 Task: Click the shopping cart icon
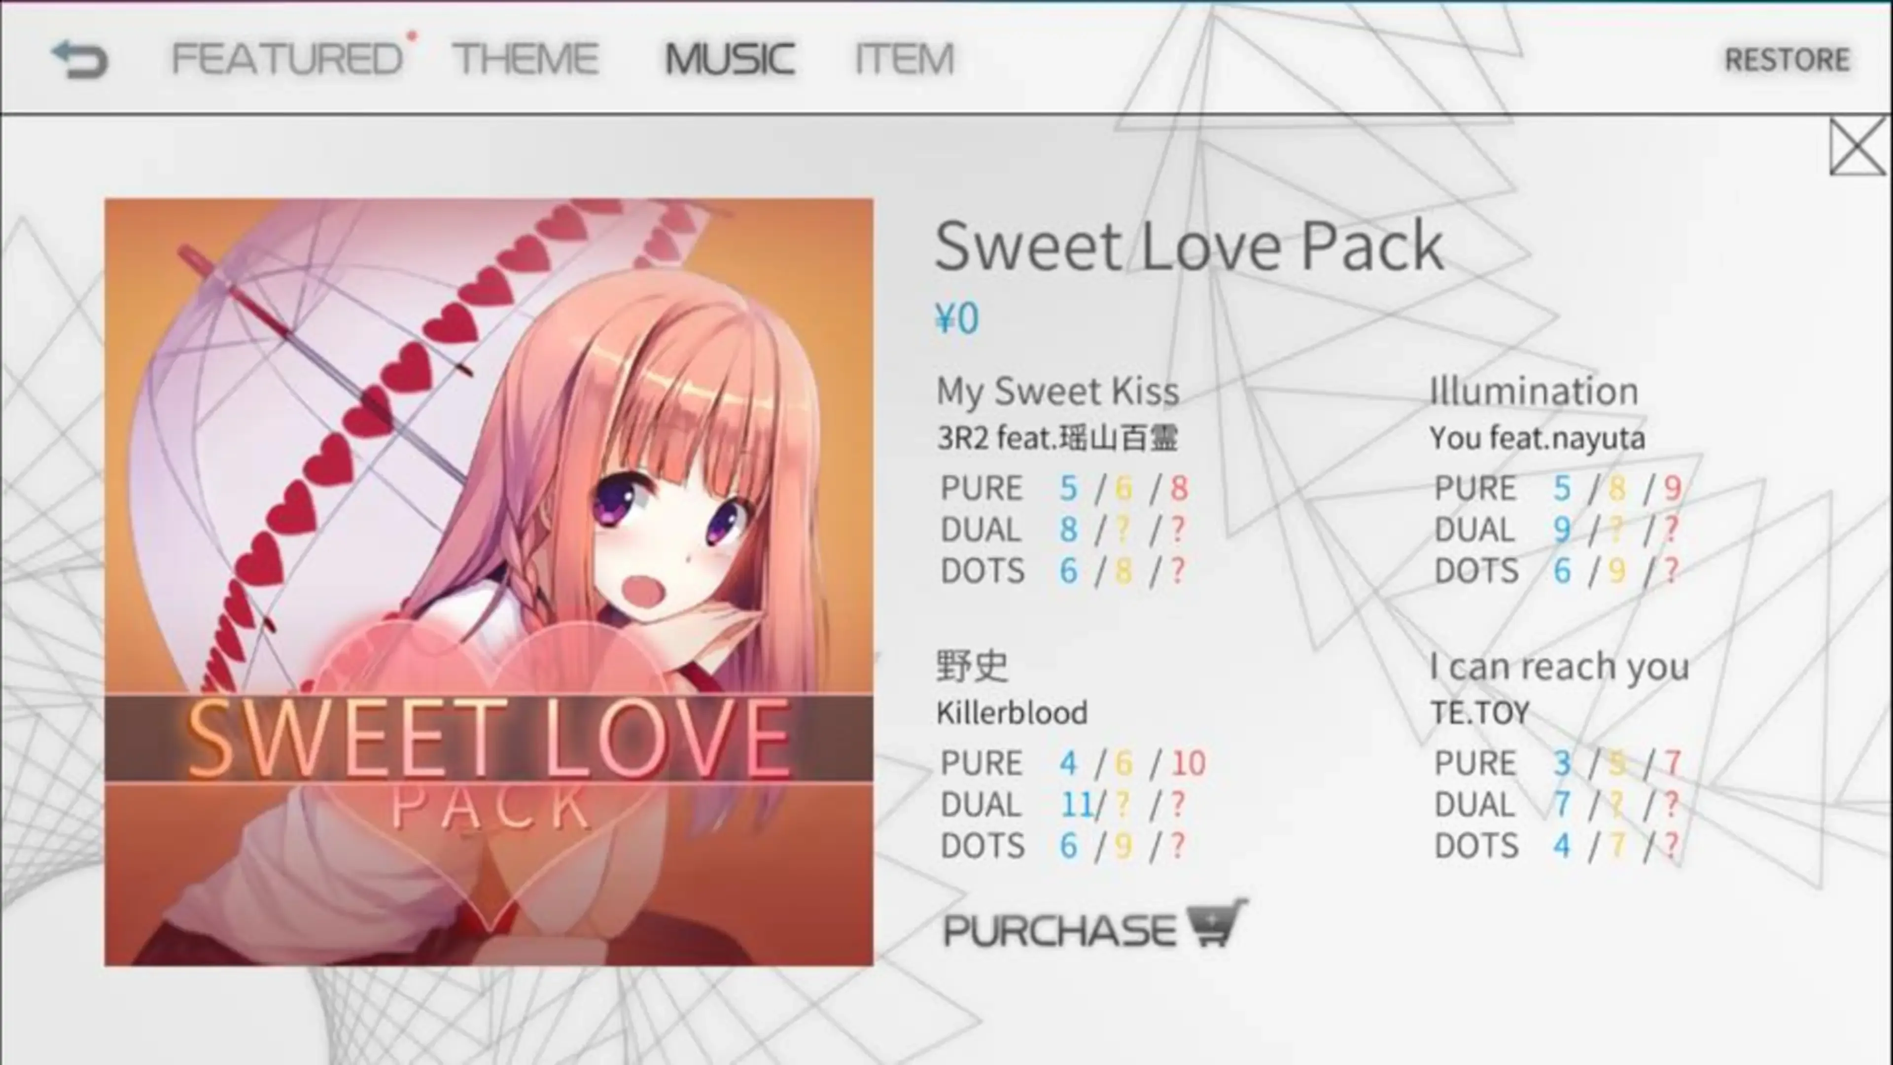(1216, 923)
